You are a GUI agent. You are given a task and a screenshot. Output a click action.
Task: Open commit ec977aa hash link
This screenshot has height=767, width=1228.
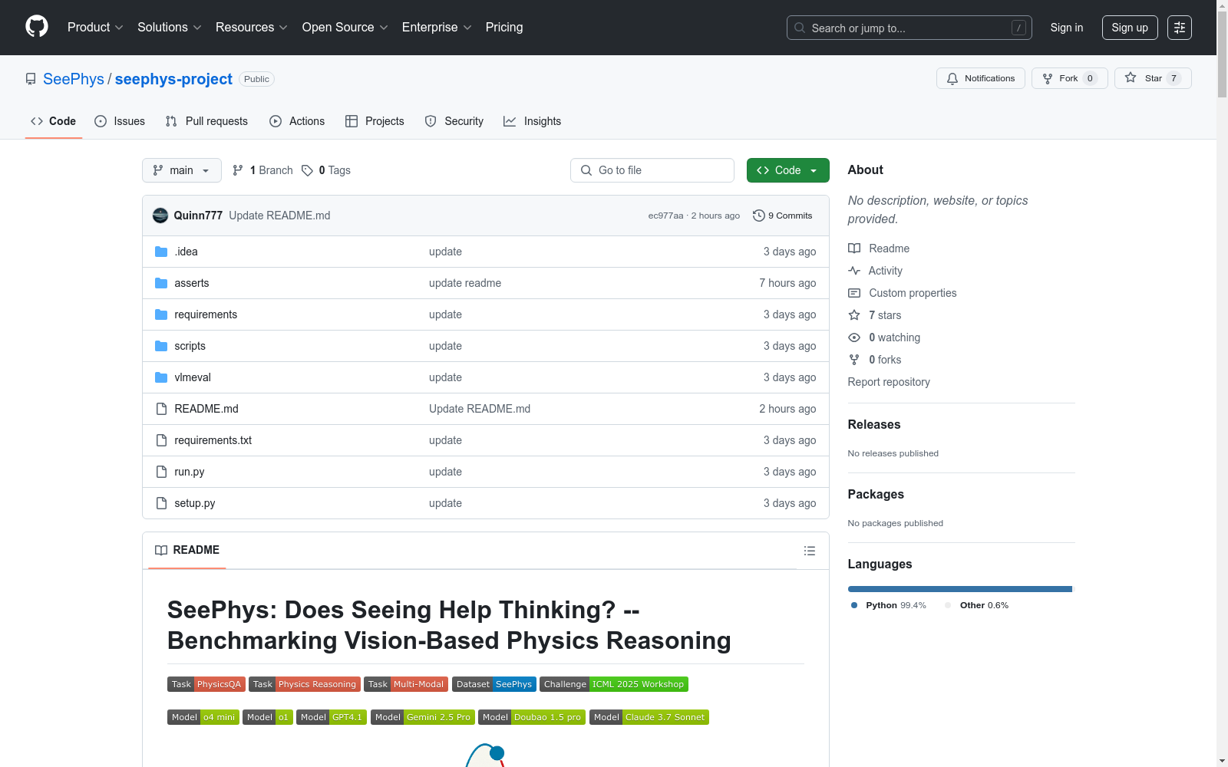click(665, 216)
